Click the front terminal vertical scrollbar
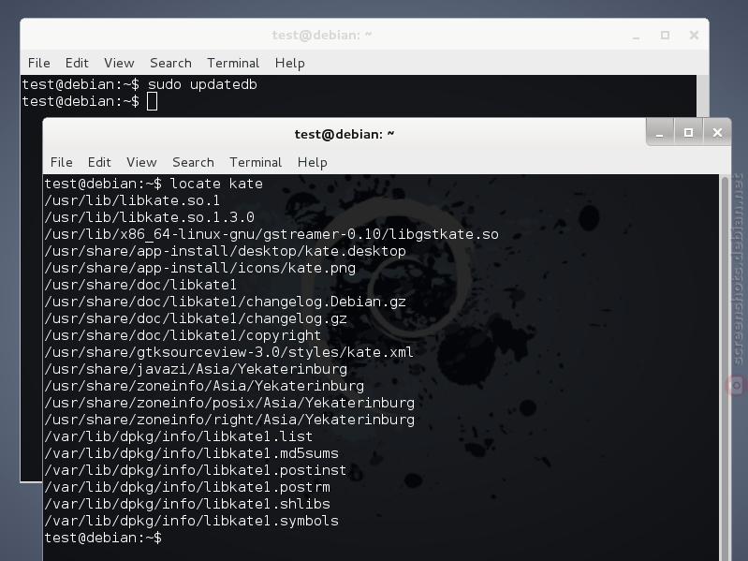 (x=725, y=367)
